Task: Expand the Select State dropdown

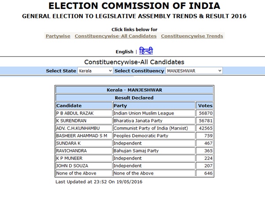Action: 95,71
